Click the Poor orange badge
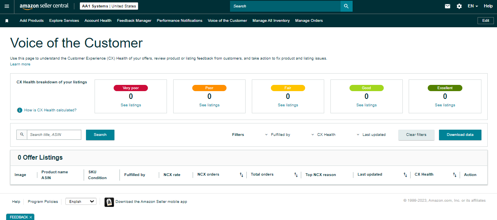The width and height of the screenshot is (497, 220). tap(209, 88)
